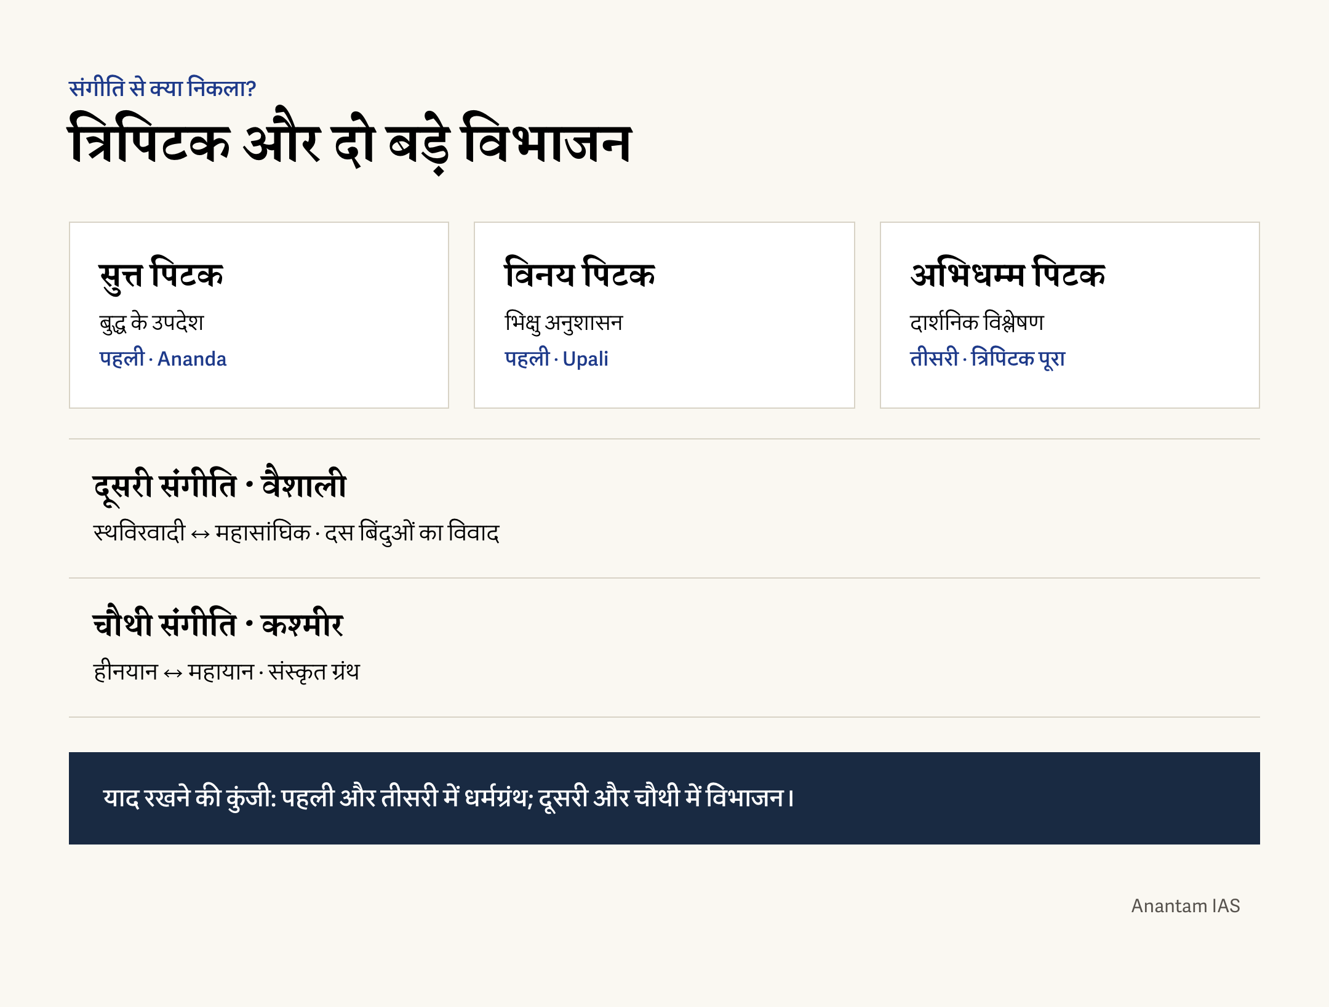Image resolution: width=1329 pixels, height=1007 pixels.
Task: Click the line 'स्थविरवादी ↔ महासांघिक · दस बिंदुओं का विवाद'
Action: 296,532
